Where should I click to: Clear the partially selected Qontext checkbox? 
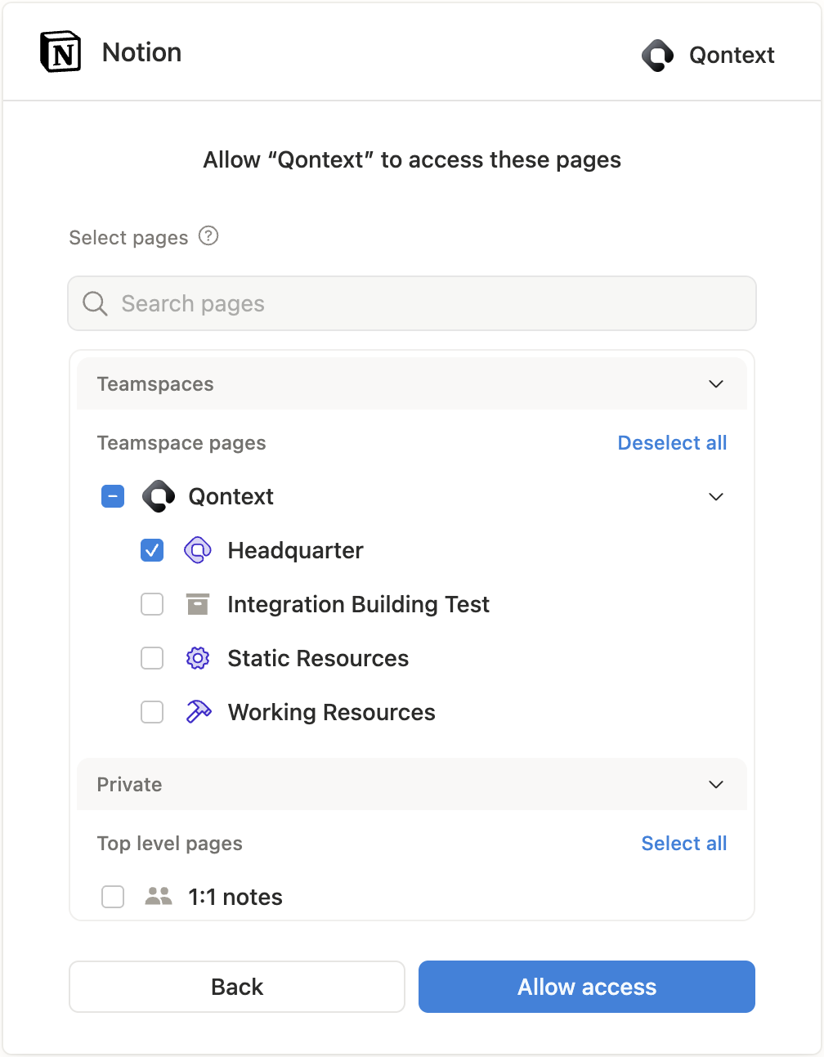pos(112,496)
